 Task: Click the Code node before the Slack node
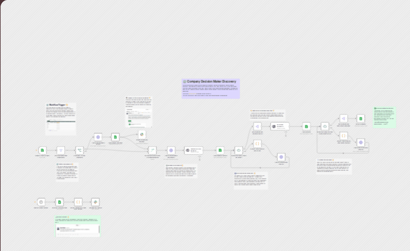[78, 202]
